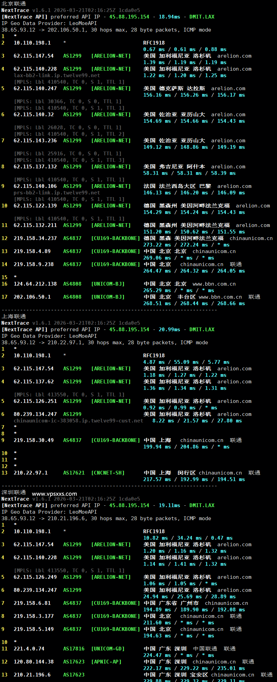This screenshot has width=277, height=682.
Task: Click the 18.94ms API latency value
Action: point(169,17)
